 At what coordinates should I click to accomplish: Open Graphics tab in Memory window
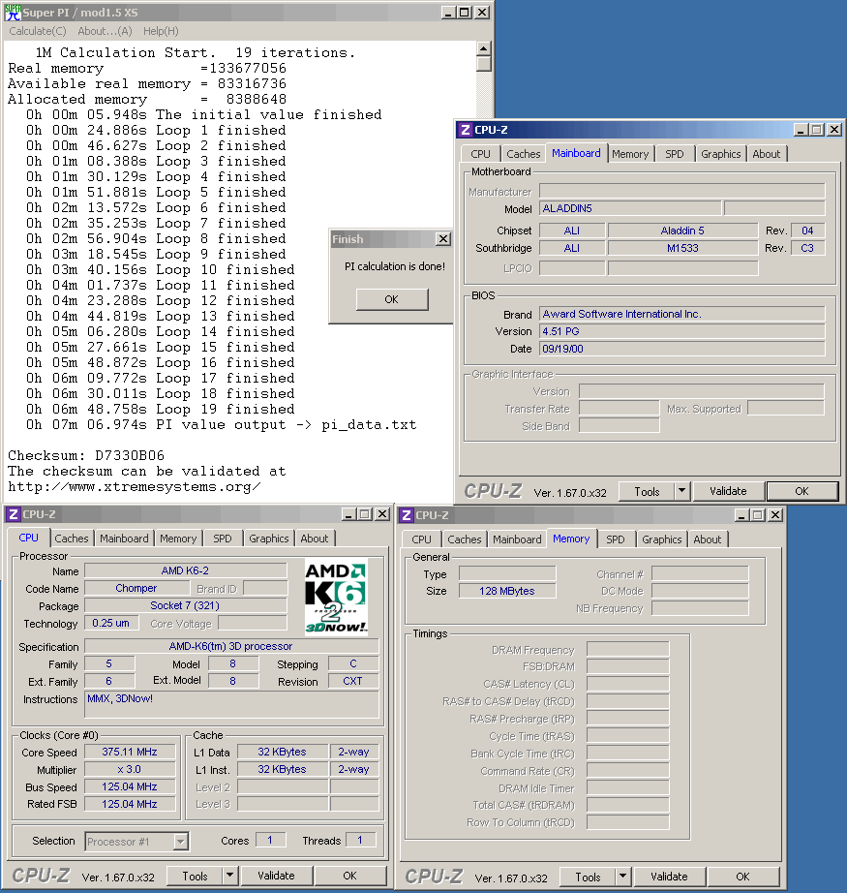661,539
